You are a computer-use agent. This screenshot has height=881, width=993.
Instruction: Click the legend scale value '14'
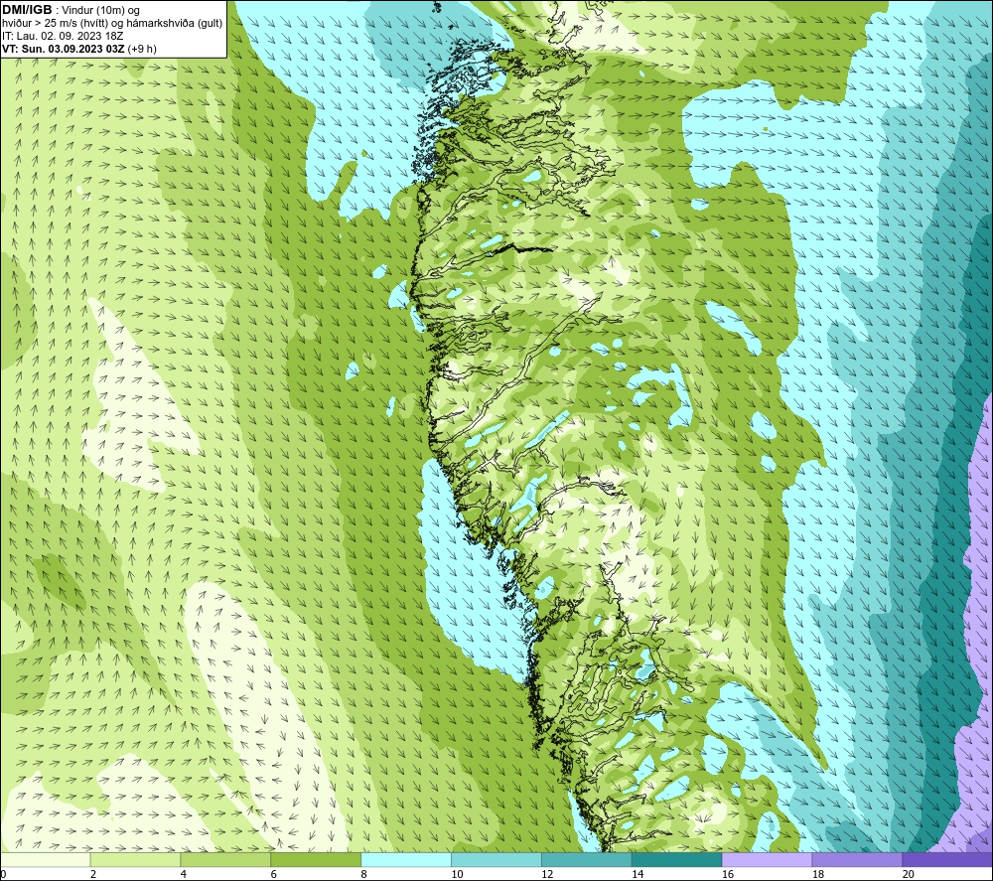pos(638,875)
